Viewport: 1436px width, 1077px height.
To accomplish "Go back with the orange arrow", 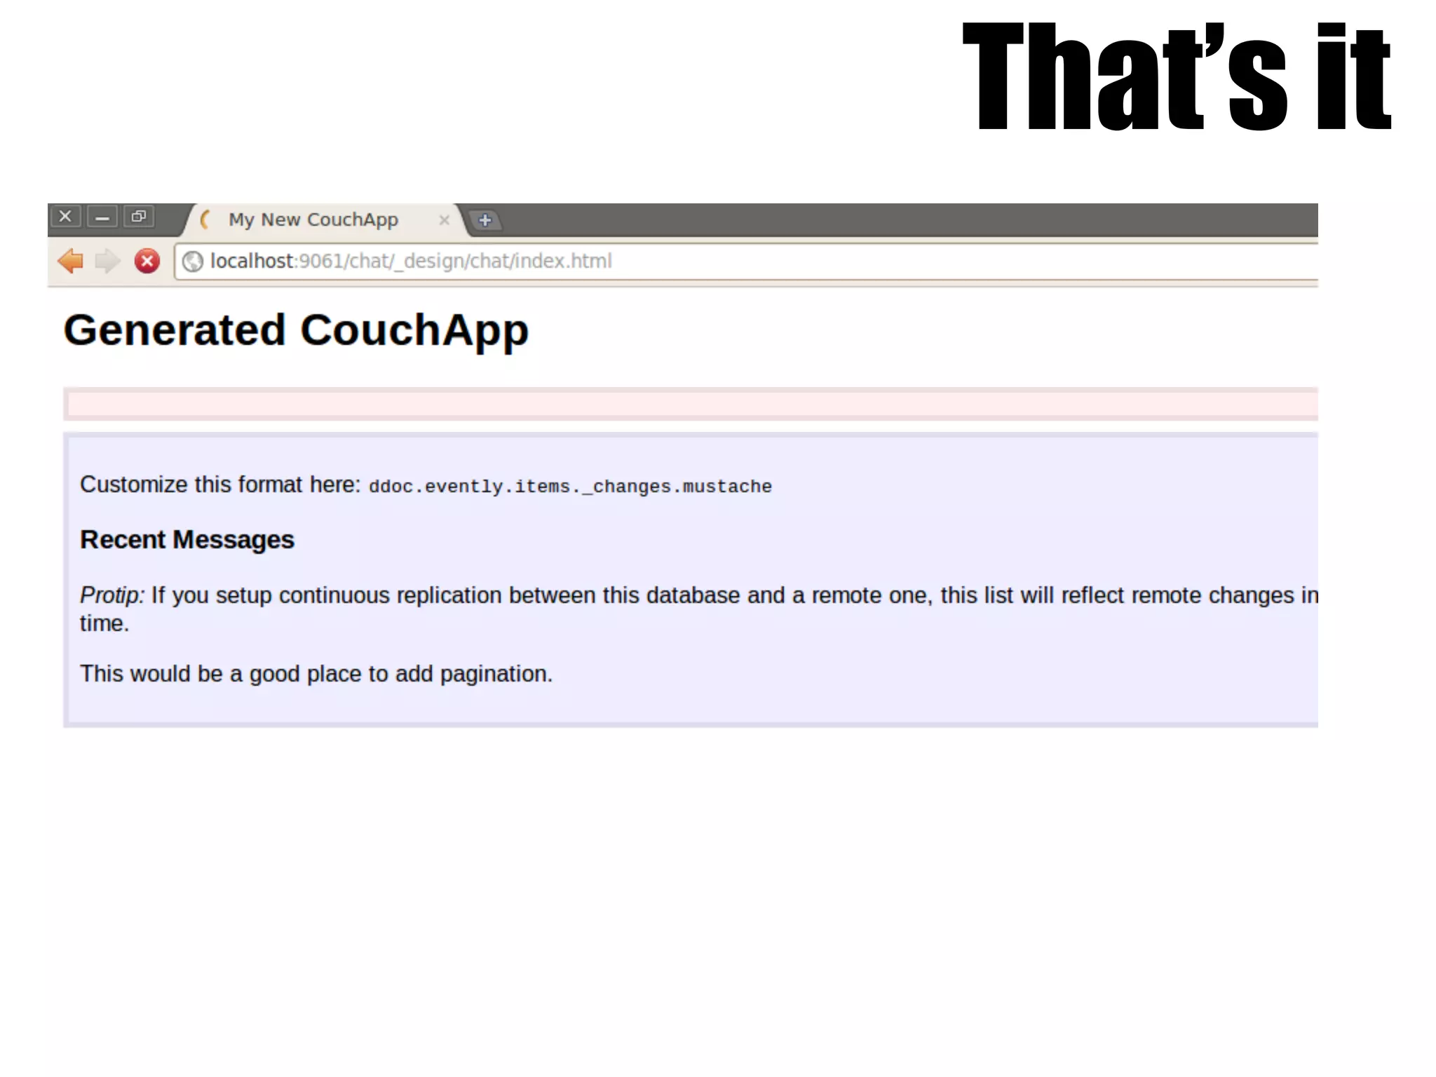I will click(71, 261).
